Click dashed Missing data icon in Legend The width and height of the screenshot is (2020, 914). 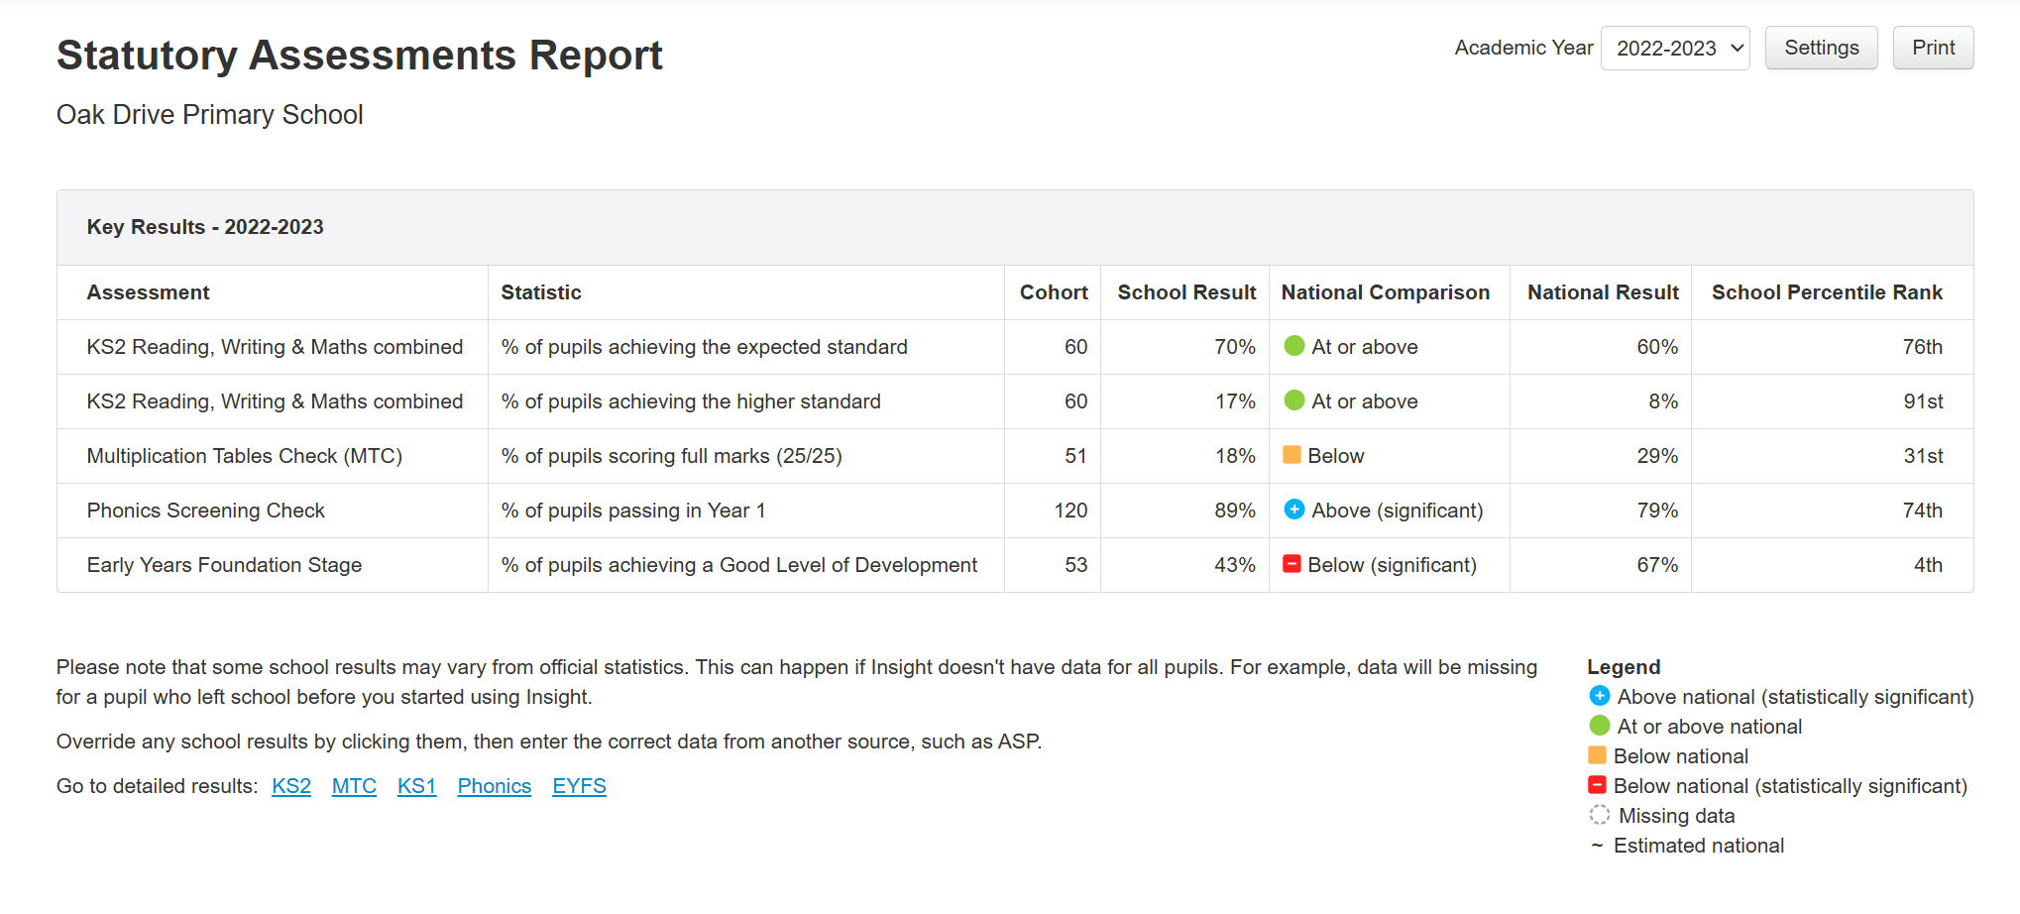pyautogui.click(x=1599, y=815)
